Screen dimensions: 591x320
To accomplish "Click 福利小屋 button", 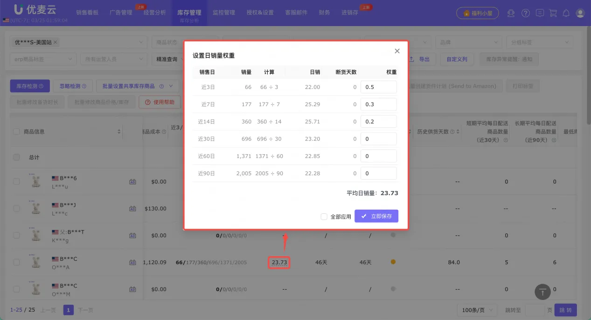I will [x=477, y=14].
